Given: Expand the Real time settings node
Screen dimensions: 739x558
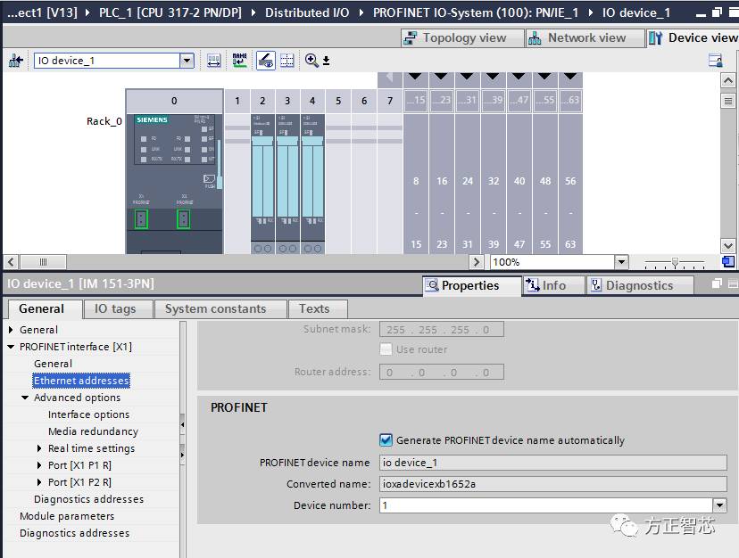Looking at the screenshot, I should 40,448.
